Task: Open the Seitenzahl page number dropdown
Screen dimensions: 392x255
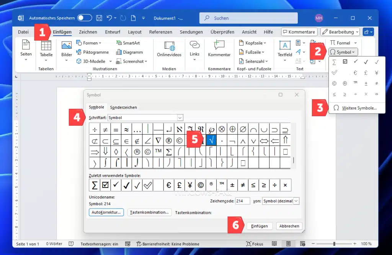Action: 253,61
